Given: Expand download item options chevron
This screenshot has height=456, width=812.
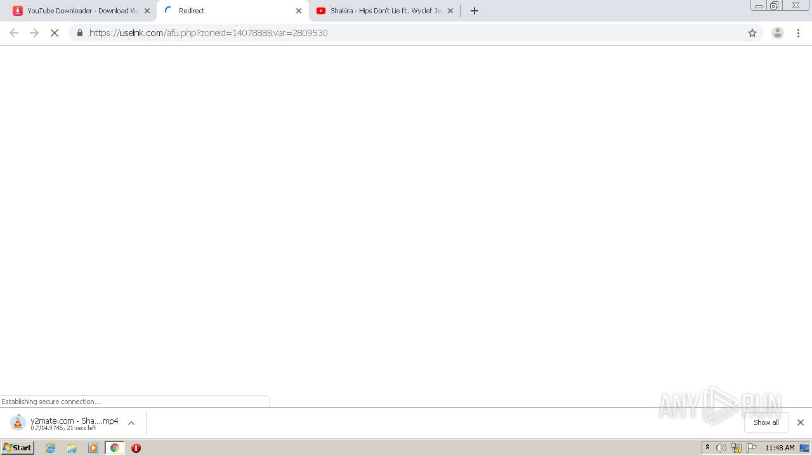Looking at the screenshot, I should pos(131,423).
